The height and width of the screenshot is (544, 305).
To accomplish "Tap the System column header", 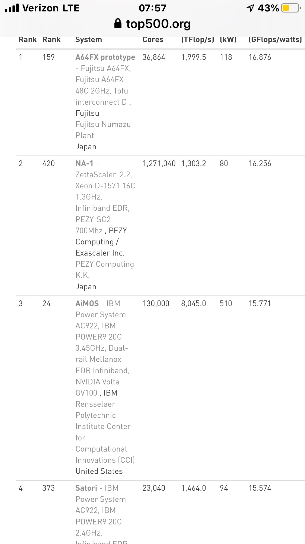I will (89, 40).
